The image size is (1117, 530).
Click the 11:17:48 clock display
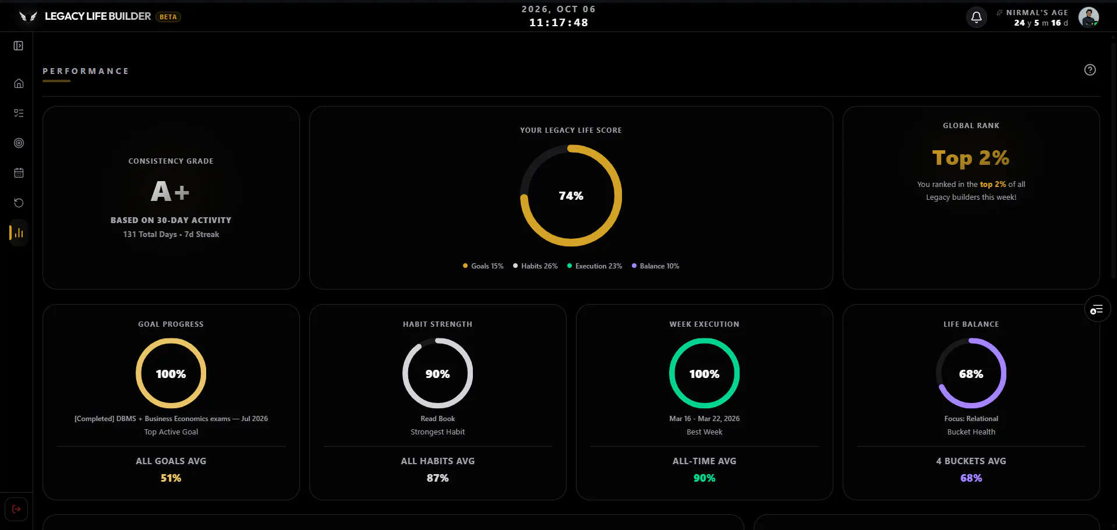click(558, 23)
